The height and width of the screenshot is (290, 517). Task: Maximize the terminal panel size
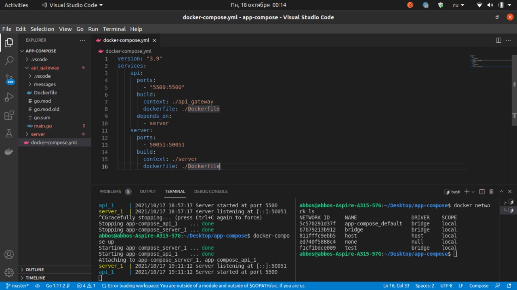click(x=501, y=192)
